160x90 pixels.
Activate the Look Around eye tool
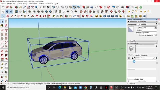44,7
